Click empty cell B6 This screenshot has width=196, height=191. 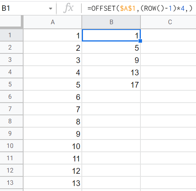[111, 96]
